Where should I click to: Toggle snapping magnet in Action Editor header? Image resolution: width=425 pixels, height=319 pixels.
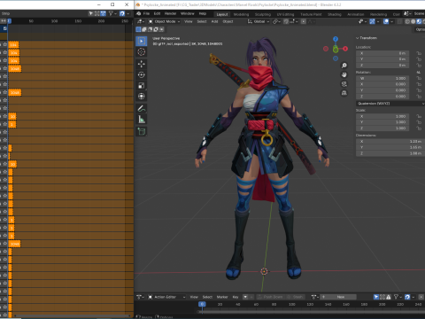[407, 297]
